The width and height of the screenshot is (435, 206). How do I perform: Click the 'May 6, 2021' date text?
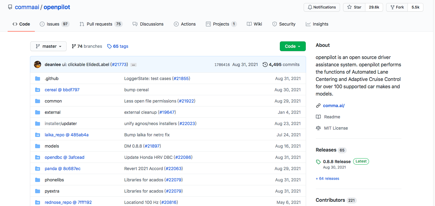coord(289,202)
